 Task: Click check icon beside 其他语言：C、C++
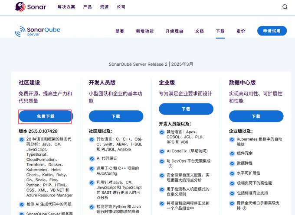click(92, 140)
